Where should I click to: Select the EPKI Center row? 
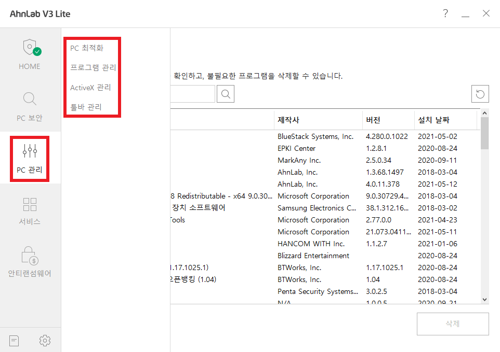[325, 148]
